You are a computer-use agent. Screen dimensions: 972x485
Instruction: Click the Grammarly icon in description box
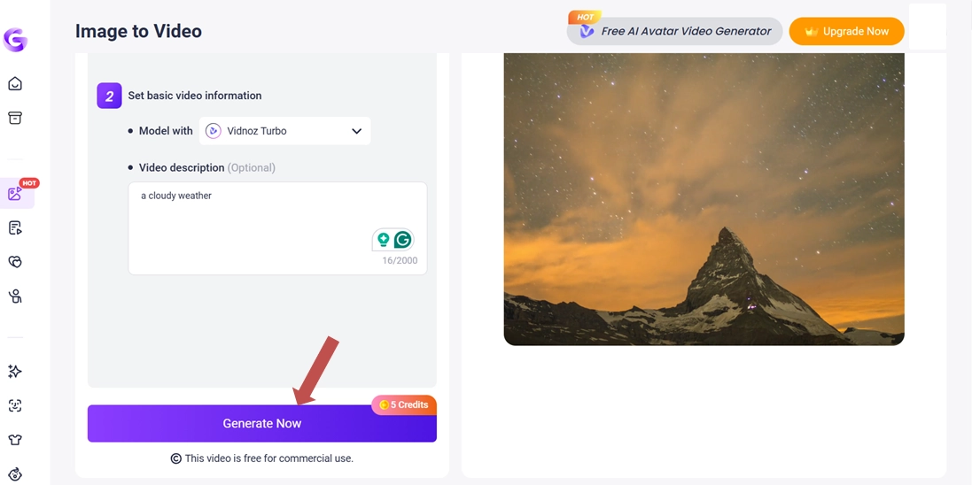pyautogui.click(x=403, y=240)
